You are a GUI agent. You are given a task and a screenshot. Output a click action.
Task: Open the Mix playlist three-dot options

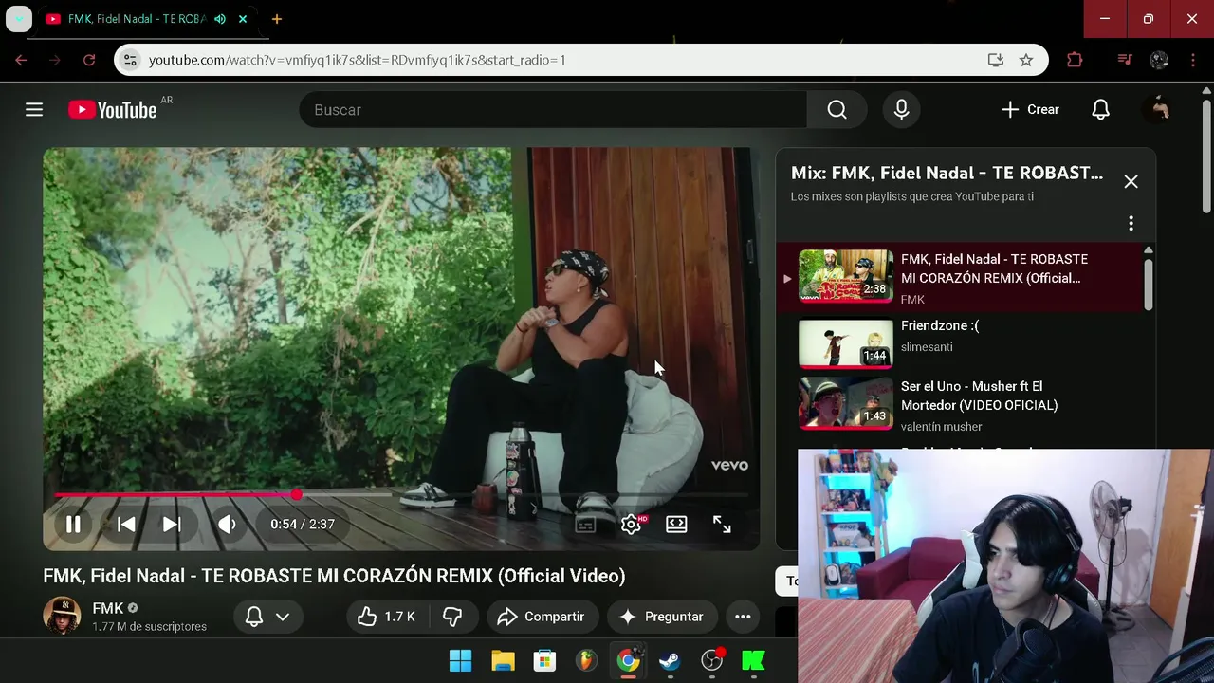click(1131, 223)
